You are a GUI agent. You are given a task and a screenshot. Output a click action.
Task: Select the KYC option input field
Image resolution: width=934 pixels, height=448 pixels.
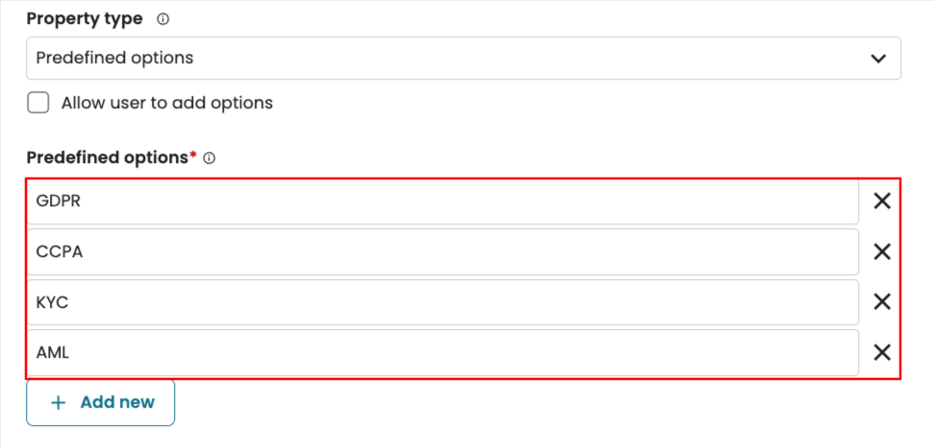click(442, 302)
